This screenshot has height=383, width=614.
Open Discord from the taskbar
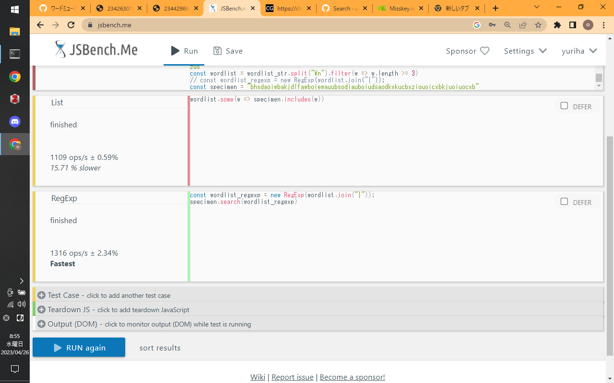(14, 122)
